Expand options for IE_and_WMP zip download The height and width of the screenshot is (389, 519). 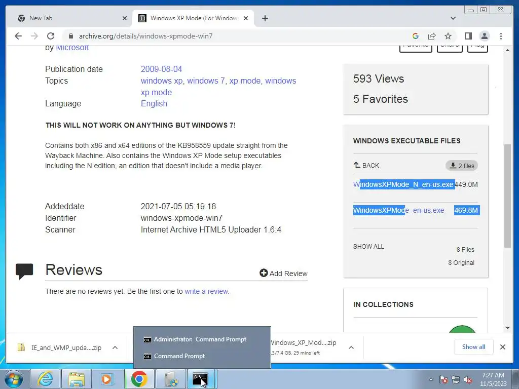[x=115, y=347]
